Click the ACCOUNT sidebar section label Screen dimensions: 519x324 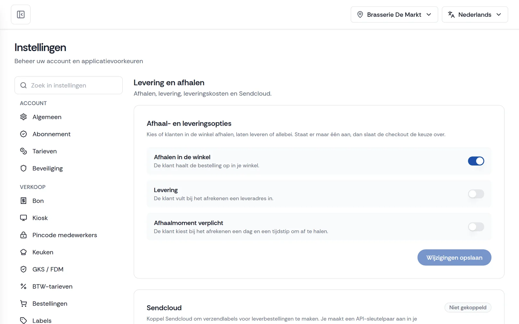33,103
